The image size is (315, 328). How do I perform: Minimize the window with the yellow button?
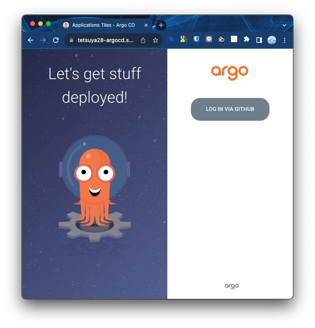click(40, 24)
